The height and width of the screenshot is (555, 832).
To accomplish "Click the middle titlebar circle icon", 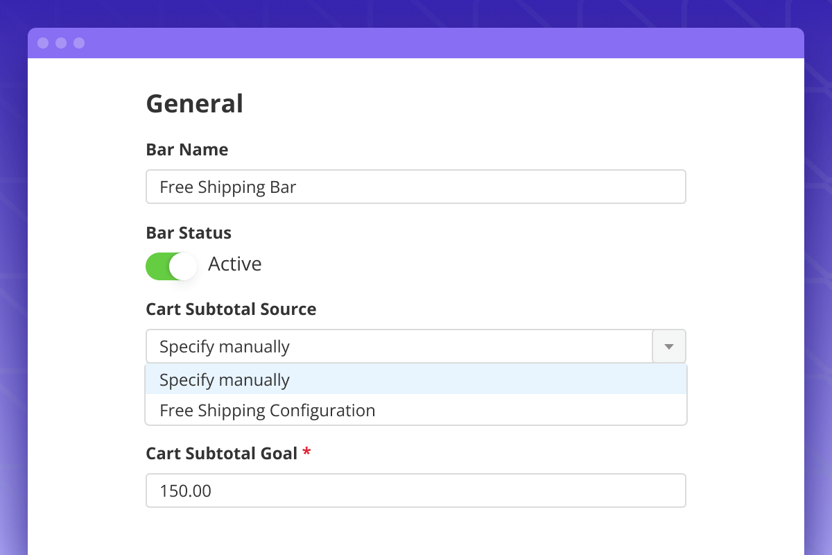I will pos(62,42).
